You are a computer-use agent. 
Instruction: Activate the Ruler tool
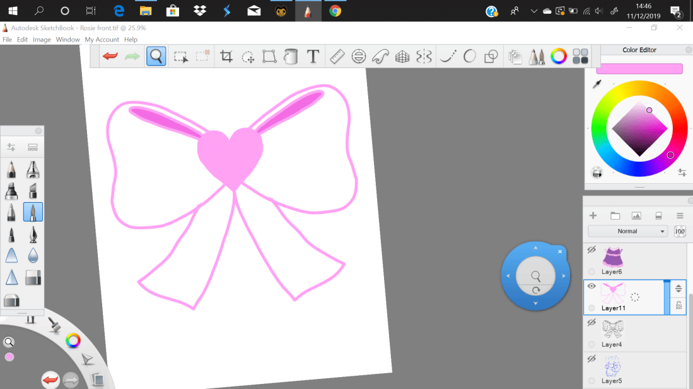point(337,57)
